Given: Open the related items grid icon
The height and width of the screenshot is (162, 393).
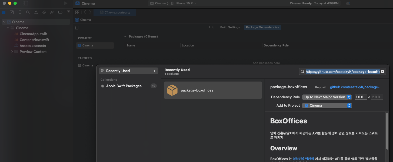Looking at the screenshot, I should 77,12.
